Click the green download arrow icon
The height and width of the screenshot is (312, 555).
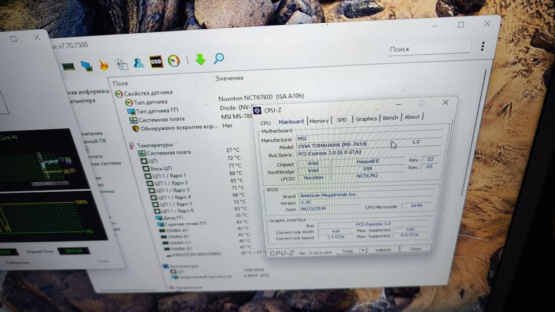coord(200,59)
